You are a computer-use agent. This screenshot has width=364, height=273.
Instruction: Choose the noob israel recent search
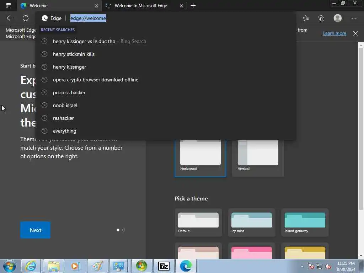coord(166,105)
